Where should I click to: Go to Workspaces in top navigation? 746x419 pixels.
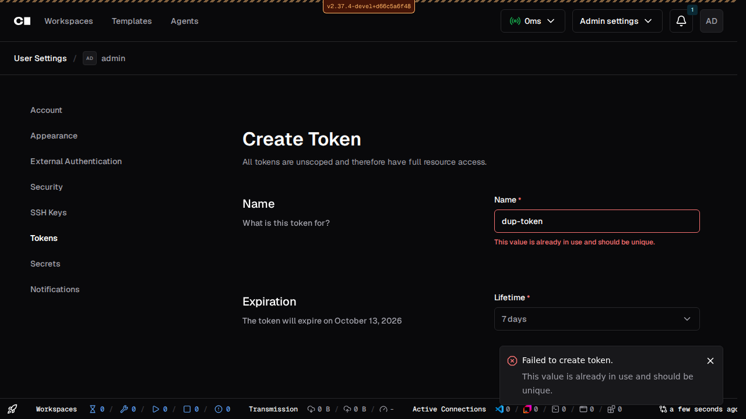pyautogui.click(x=69, y=21)
